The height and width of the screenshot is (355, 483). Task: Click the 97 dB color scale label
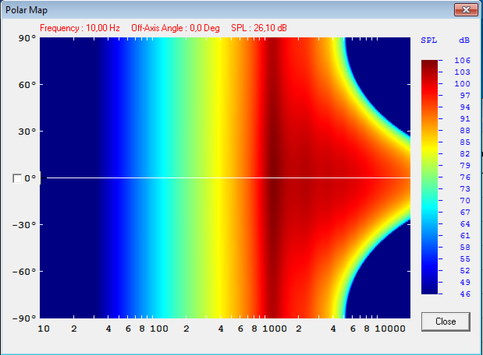[465, 95]
